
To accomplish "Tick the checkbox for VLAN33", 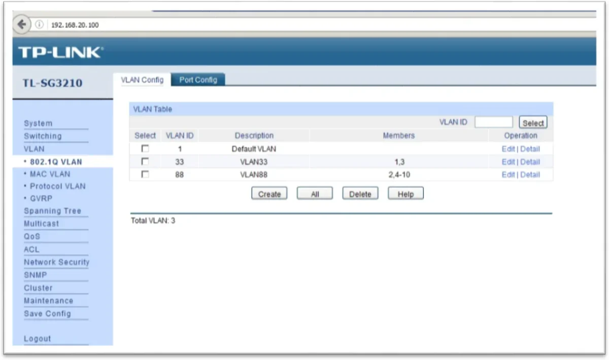I will point(145,162).
